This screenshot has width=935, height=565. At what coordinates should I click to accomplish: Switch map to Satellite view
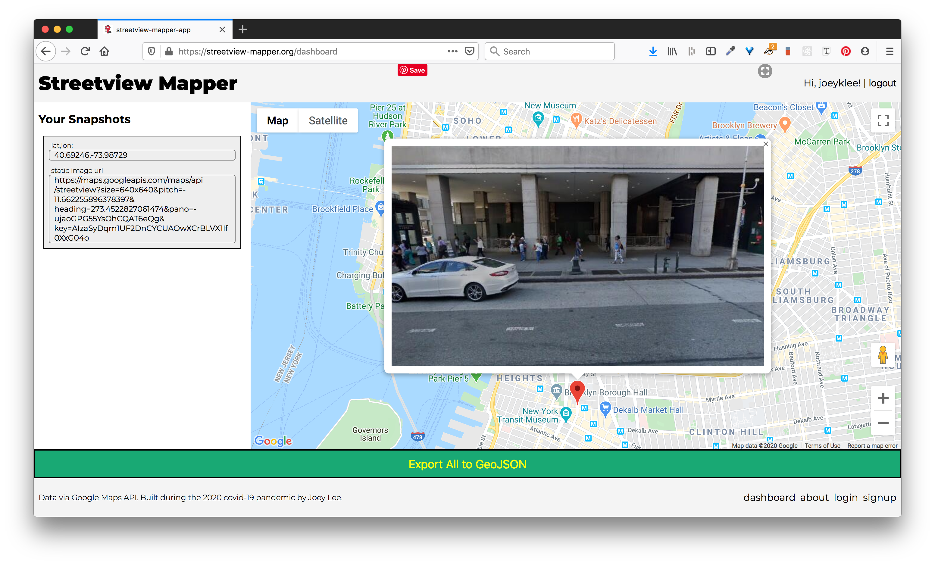328,121
